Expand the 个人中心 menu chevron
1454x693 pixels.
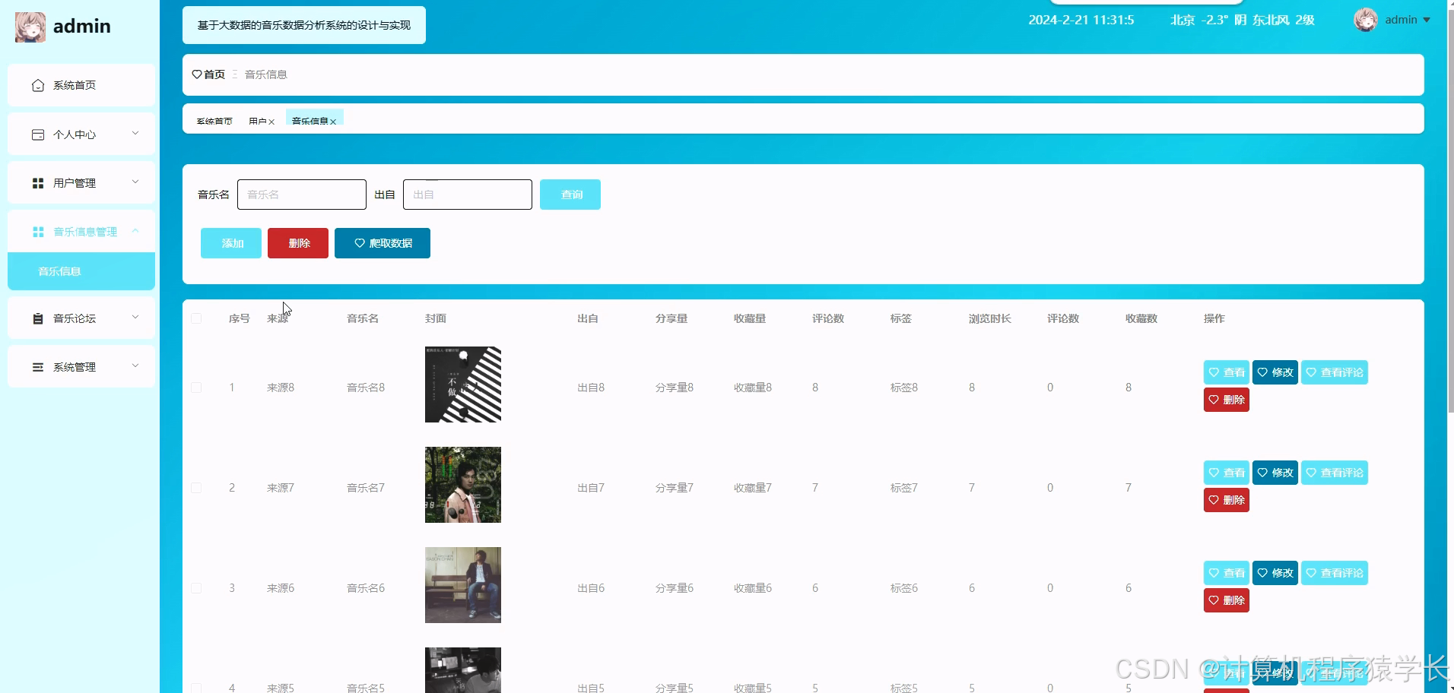click(x=135, y=134)
